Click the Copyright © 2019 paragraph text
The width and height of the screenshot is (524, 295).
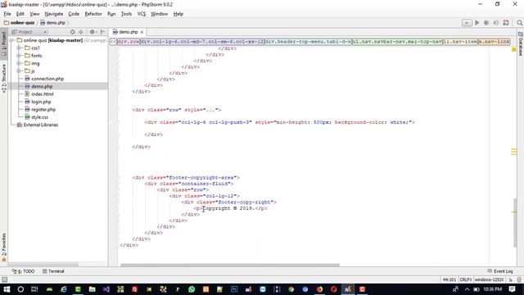click(228, 208)
